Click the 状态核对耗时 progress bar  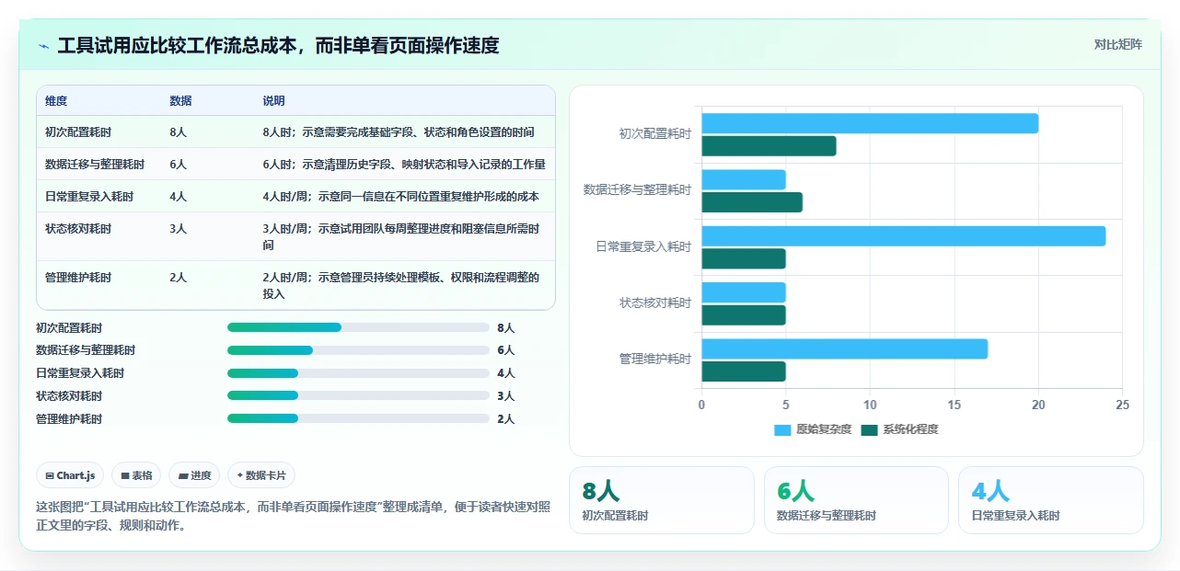point(358,395)
